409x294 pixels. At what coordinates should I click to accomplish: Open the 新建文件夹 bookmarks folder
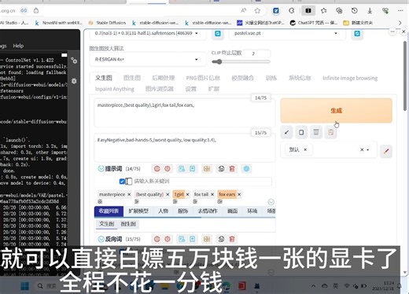tap(358, 23)
